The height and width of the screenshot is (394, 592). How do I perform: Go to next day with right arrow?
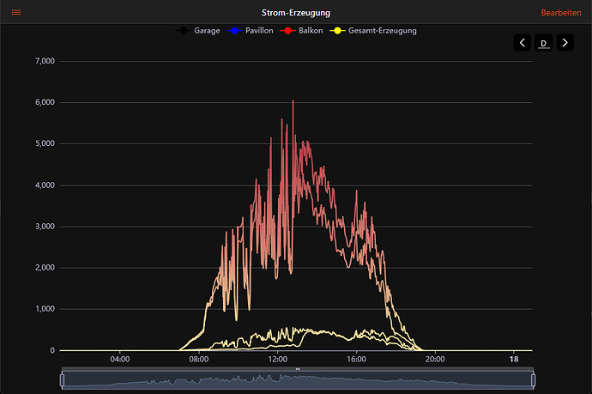(565, 42)
